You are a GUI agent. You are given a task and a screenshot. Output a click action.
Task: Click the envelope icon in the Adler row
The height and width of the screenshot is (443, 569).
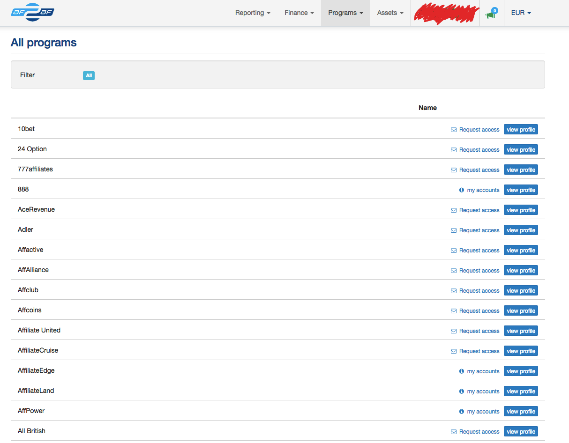pyautogui.click(x=454, y=230)
